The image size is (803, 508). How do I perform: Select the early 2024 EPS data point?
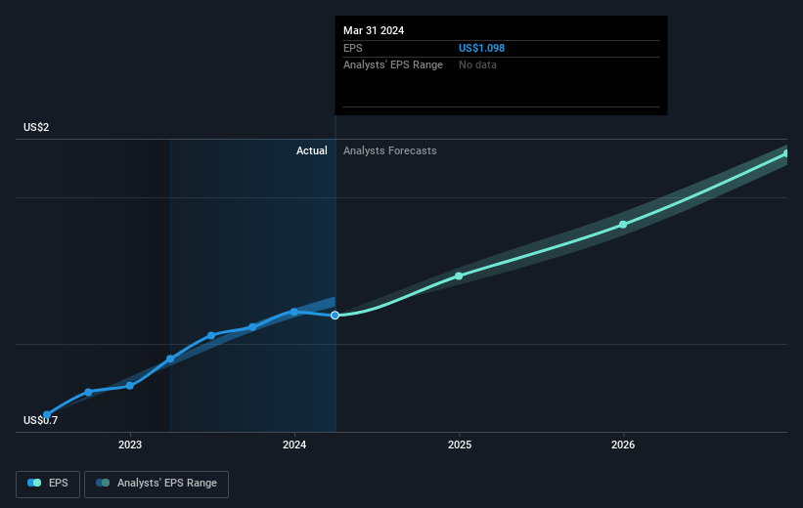tap(294, 312)
